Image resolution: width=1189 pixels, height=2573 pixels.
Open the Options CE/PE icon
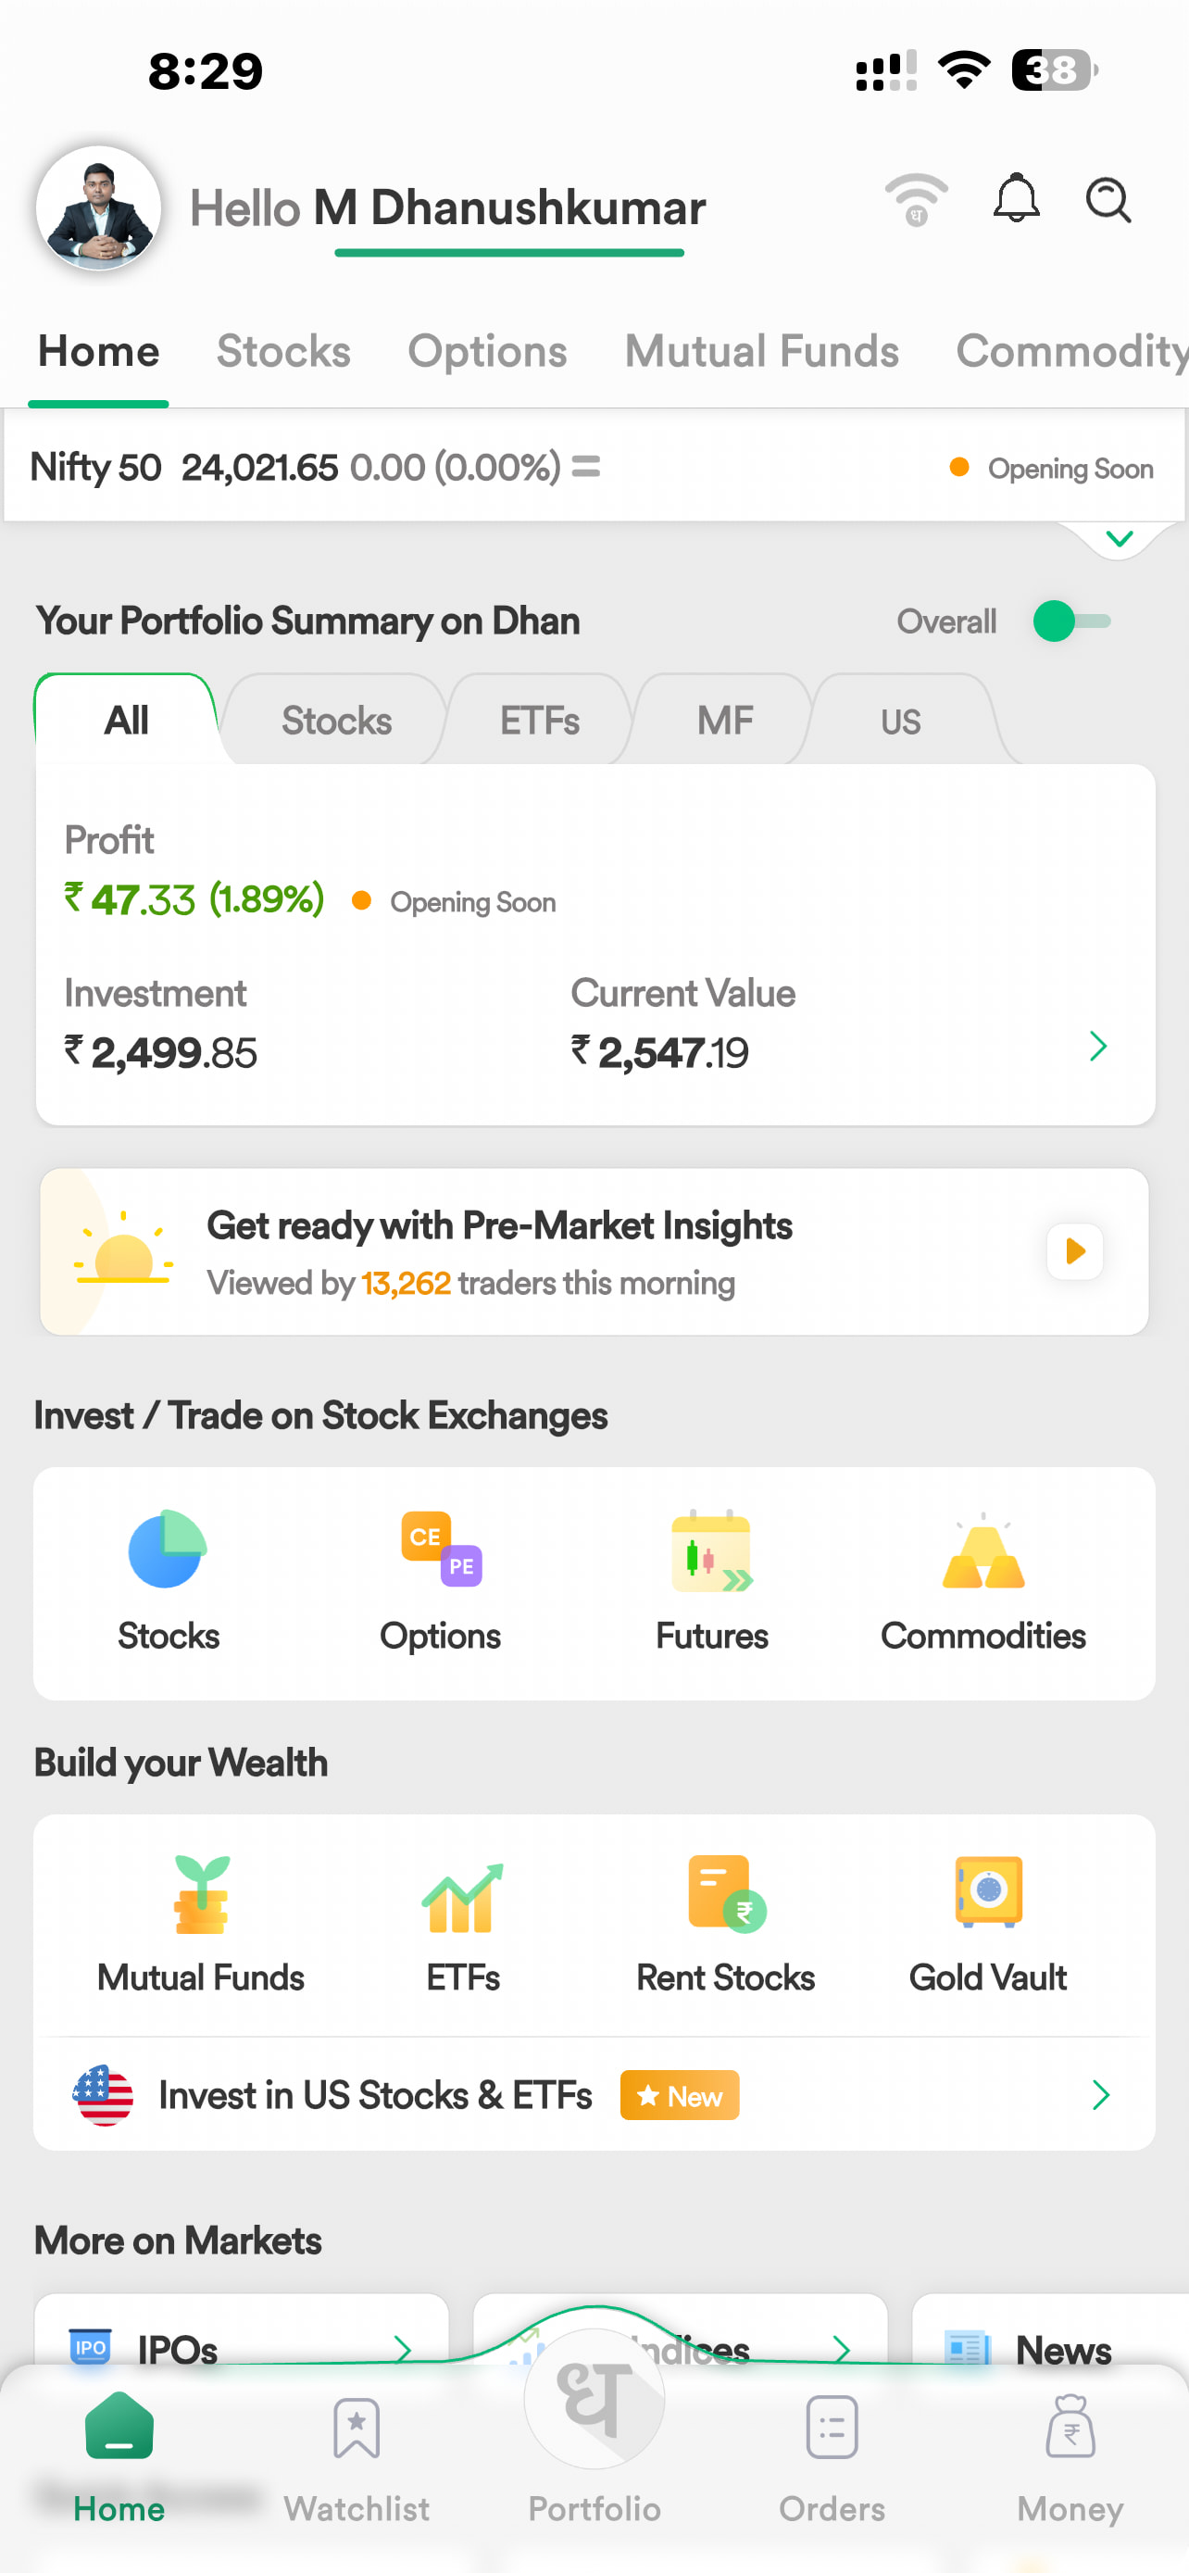click(x=442, y=1550)
